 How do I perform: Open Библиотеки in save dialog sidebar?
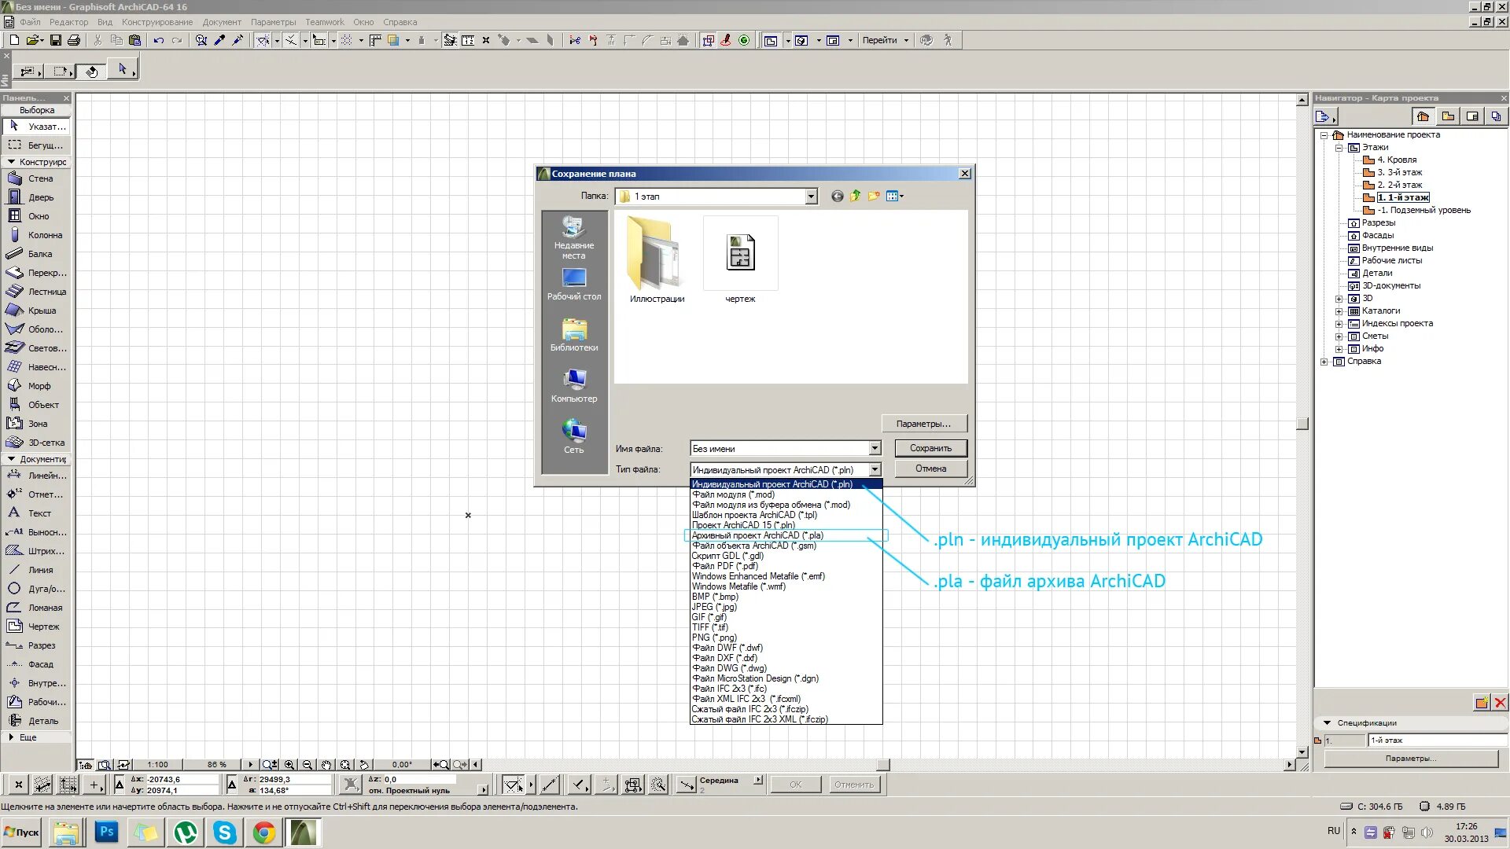pos(574,335)
